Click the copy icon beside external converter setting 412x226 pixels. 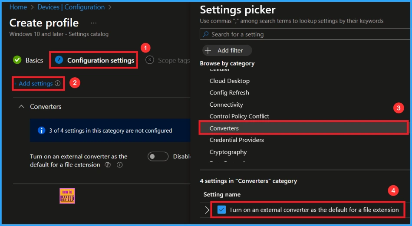108,165
